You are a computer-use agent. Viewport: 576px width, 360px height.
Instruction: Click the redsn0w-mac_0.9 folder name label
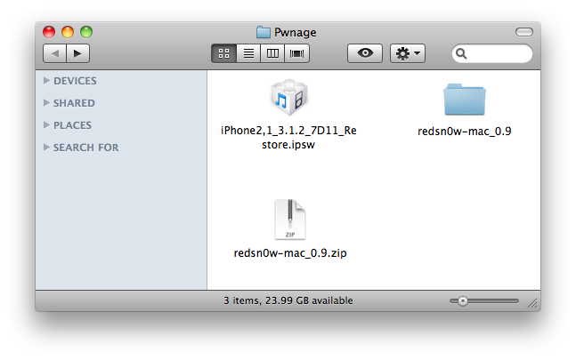coord(465,132)
